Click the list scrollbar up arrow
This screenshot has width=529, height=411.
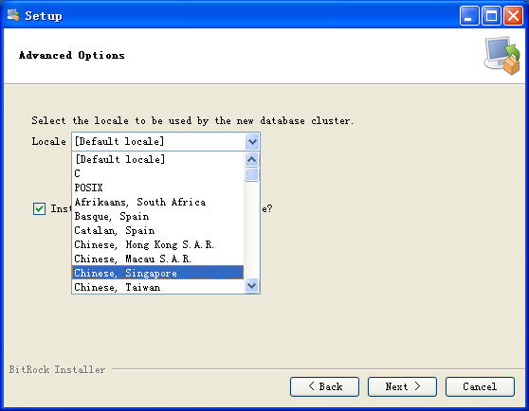point(251,159)
